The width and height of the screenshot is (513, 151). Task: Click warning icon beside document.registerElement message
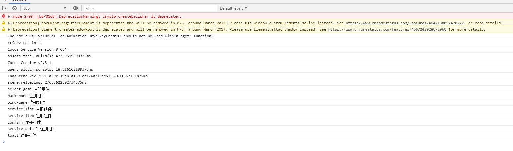click(4, 23)
